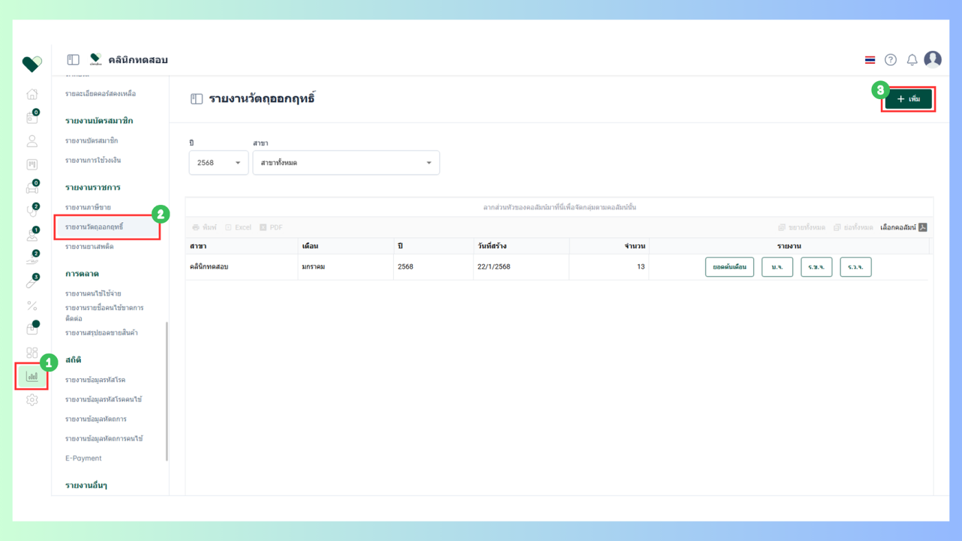Open รายงานคนไข้ใช้จ่าย in the report menu
This screenshot has width=962, height=541.
click(93, 294)
